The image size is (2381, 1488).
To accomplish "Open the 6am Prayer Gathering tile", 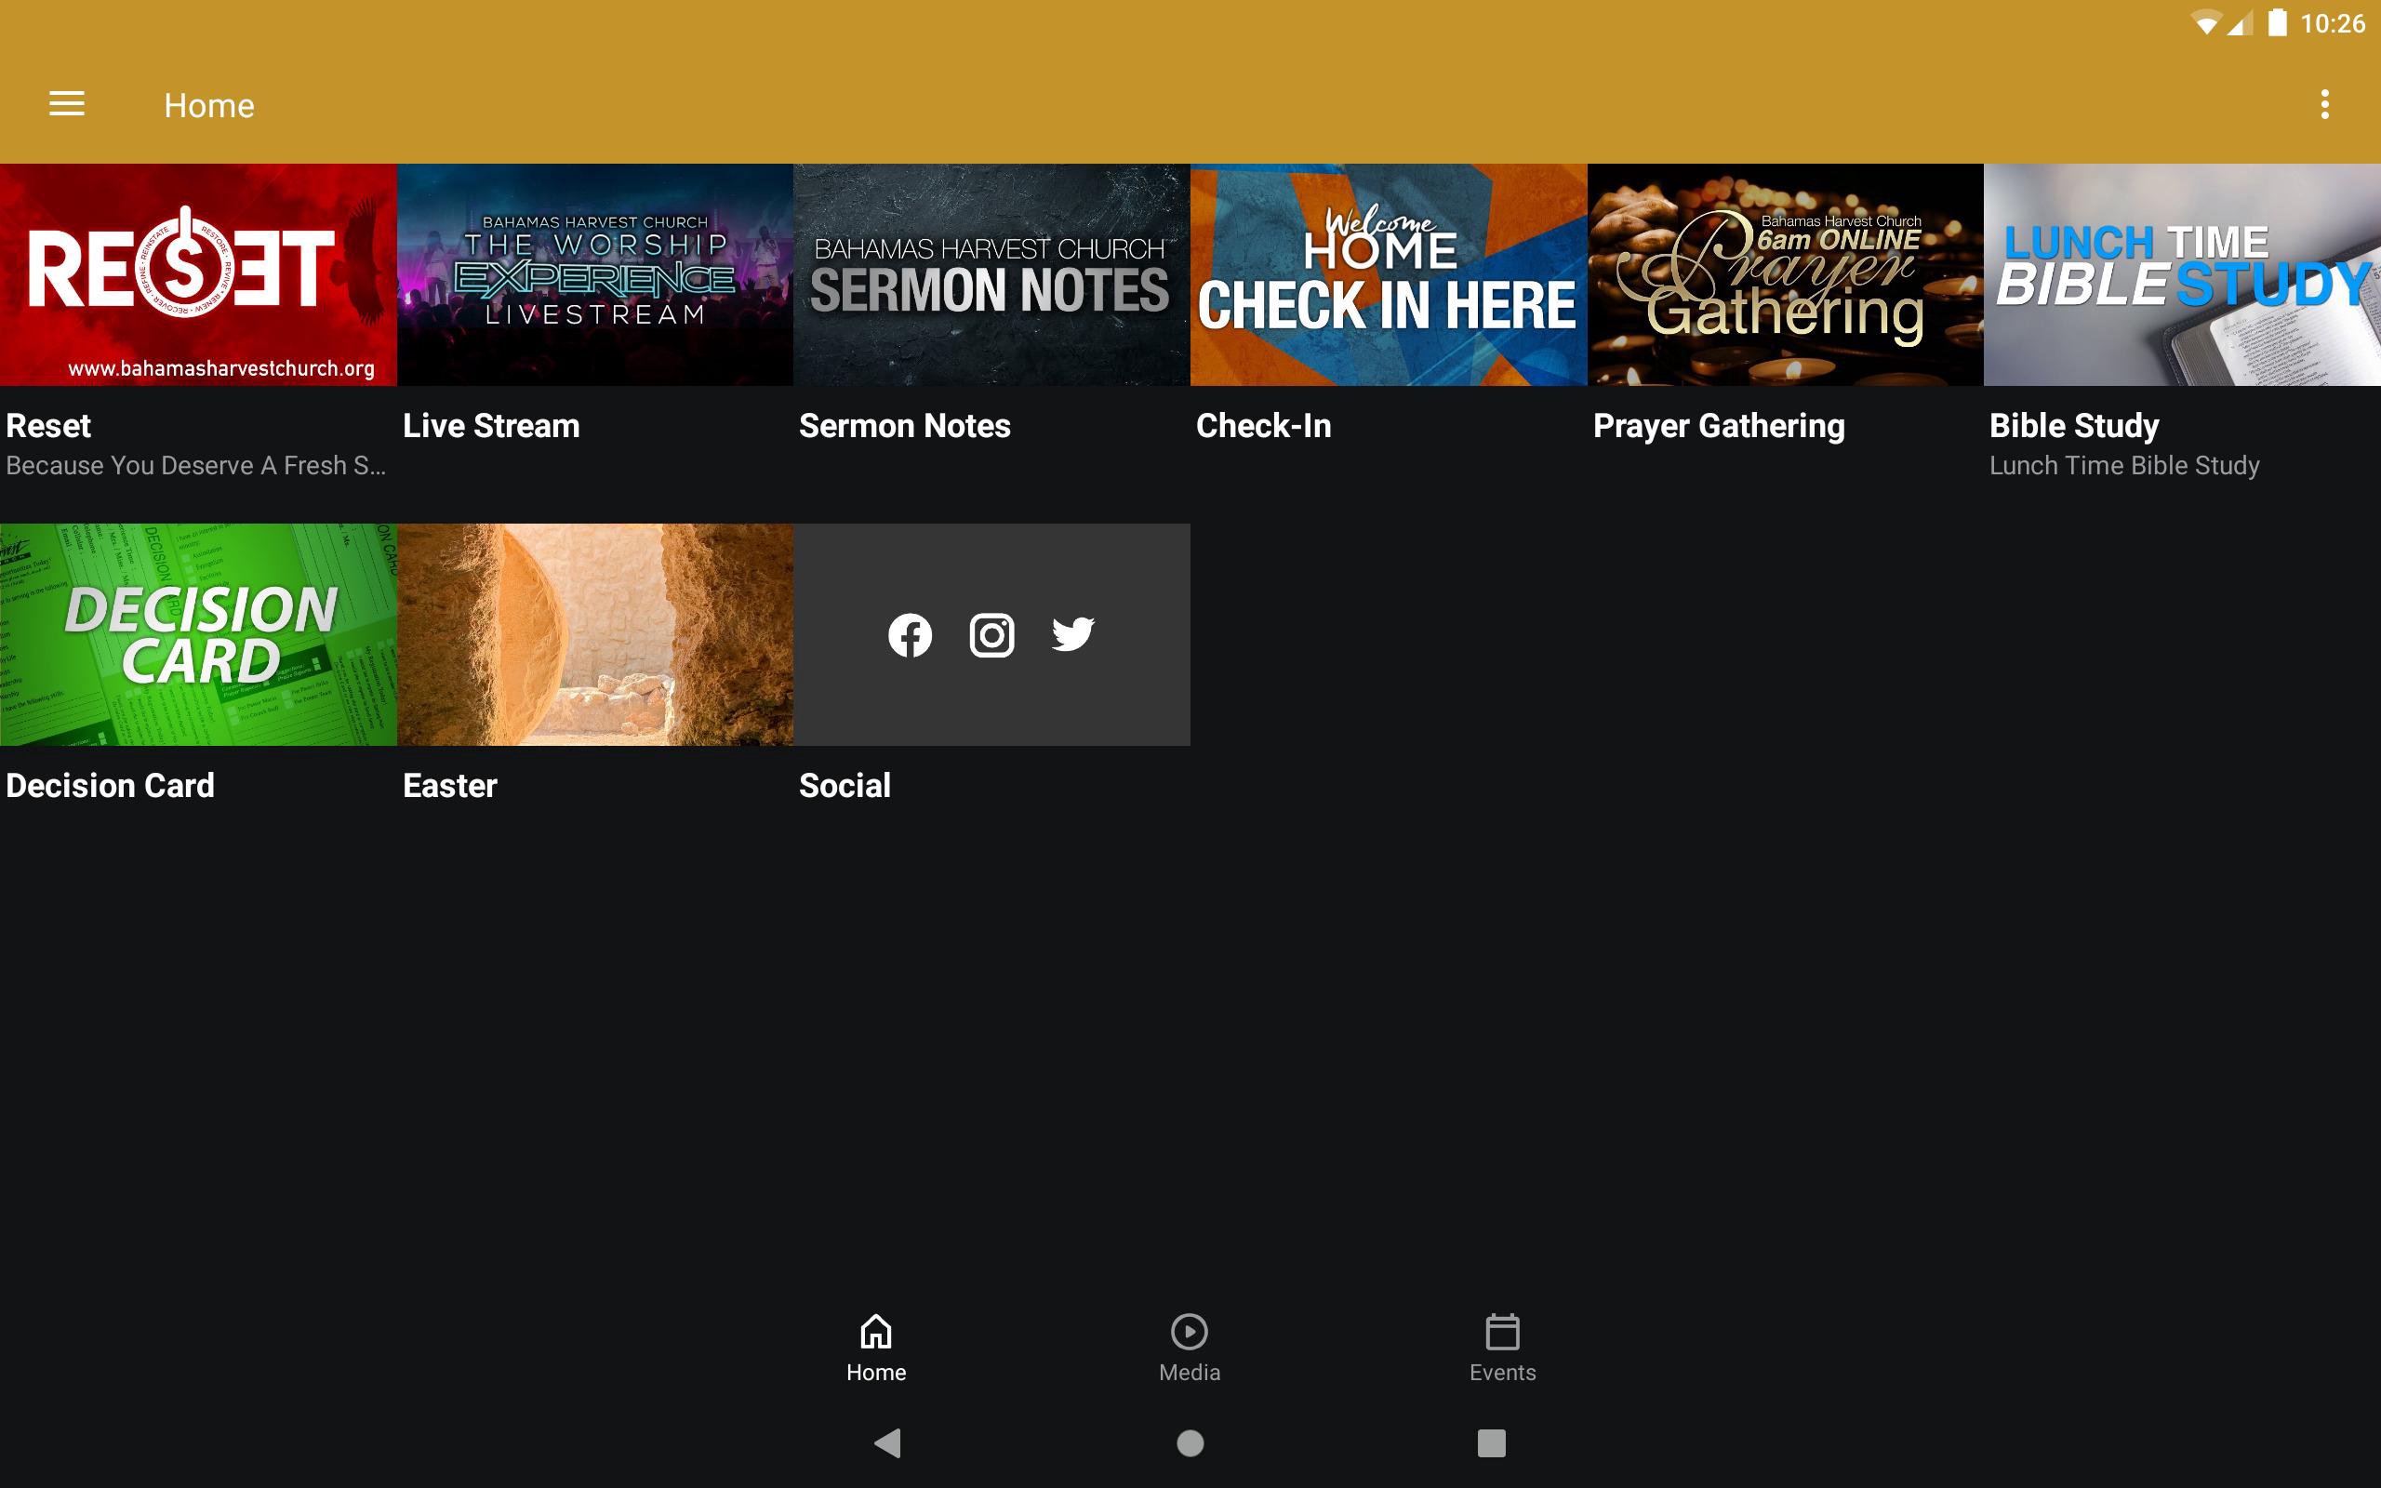I will coord(1785,274).
